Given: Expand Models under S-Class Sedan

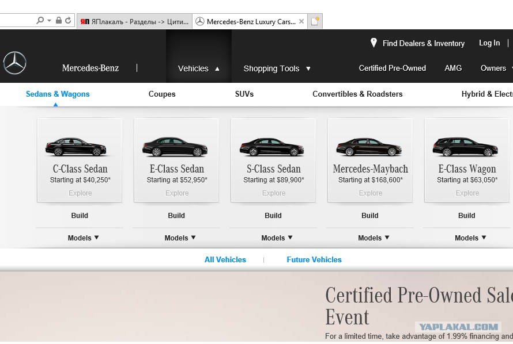Looking at the screenshot, I should click(x=277, y=238).
